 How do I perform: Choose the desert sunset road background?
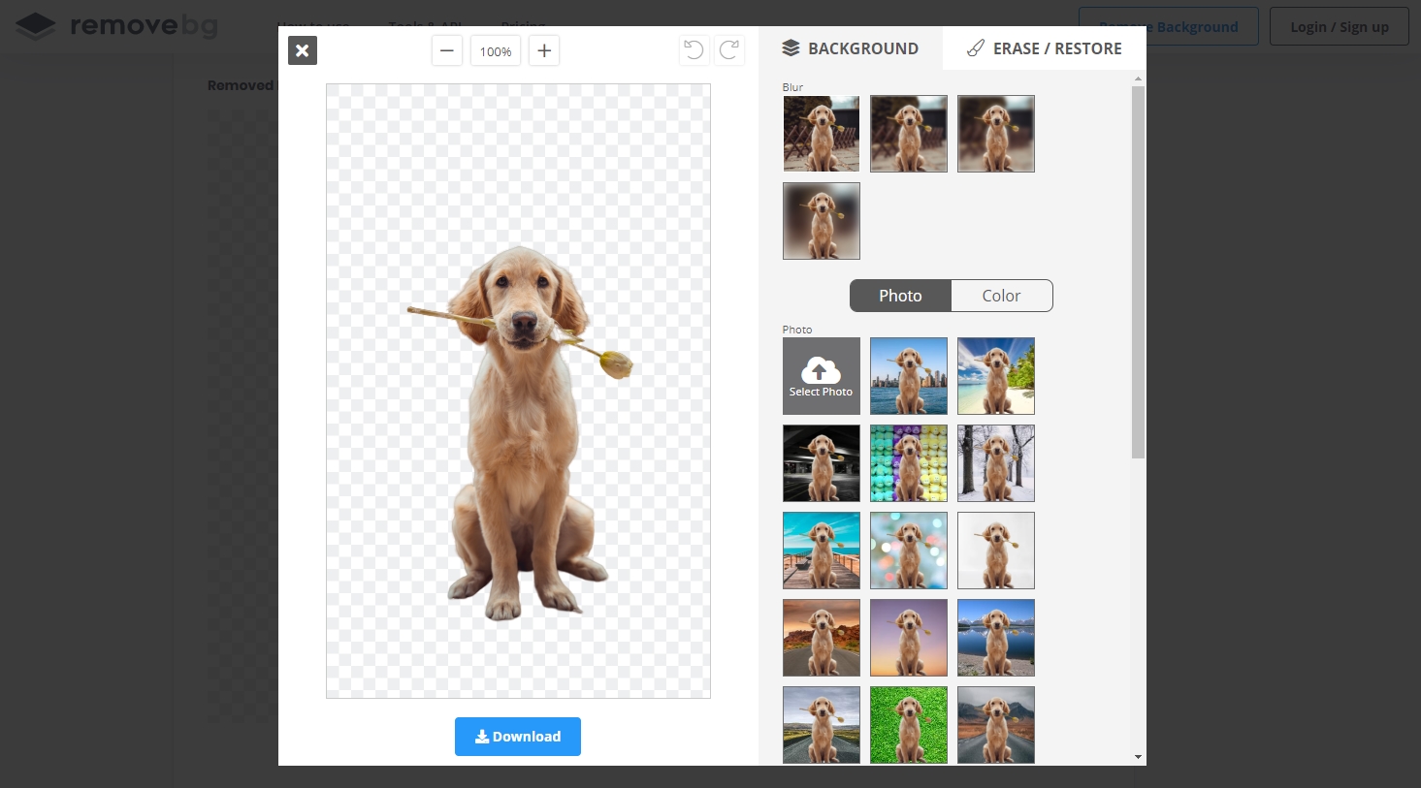pos(822,638)
